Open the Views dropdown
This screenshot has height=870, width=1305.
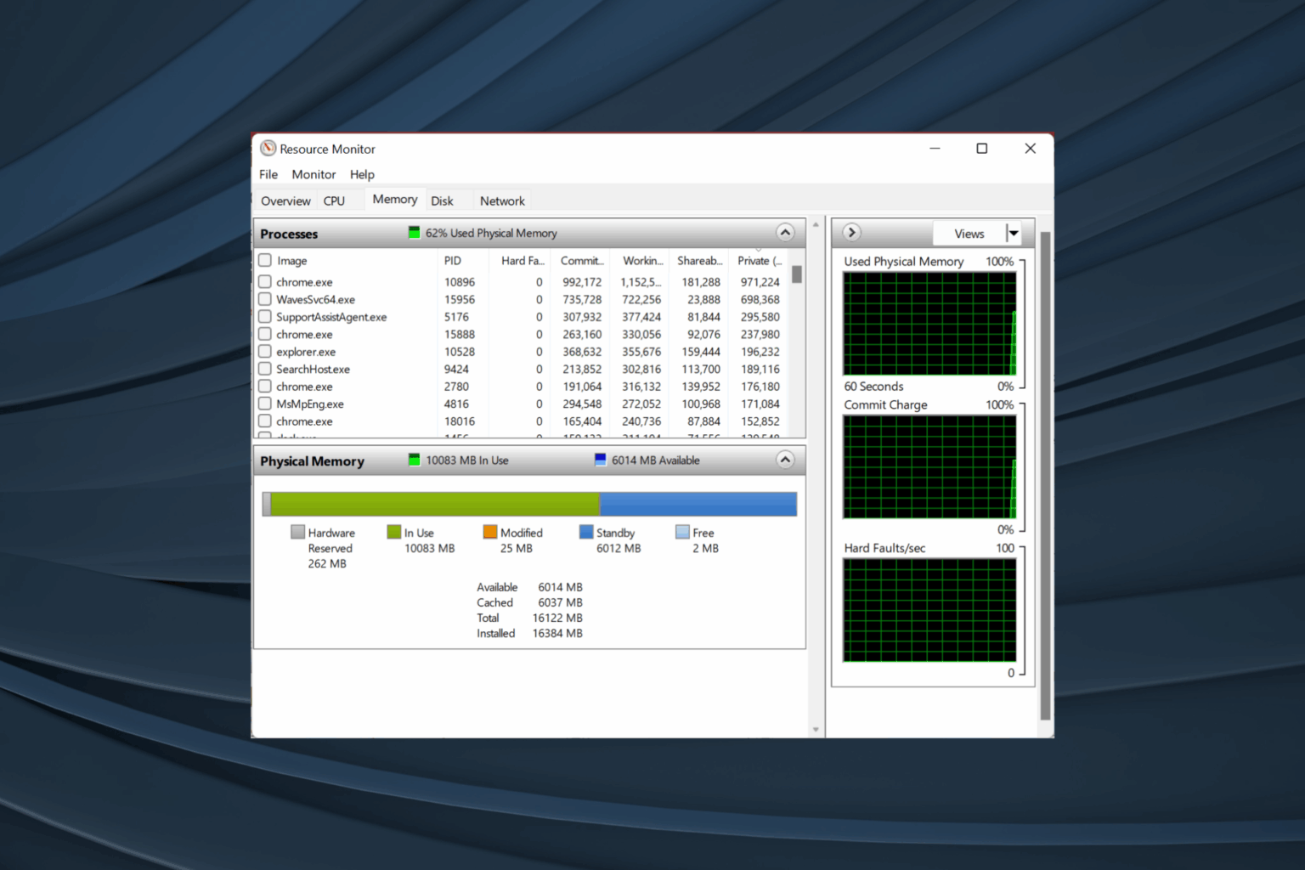(1013, 233)
